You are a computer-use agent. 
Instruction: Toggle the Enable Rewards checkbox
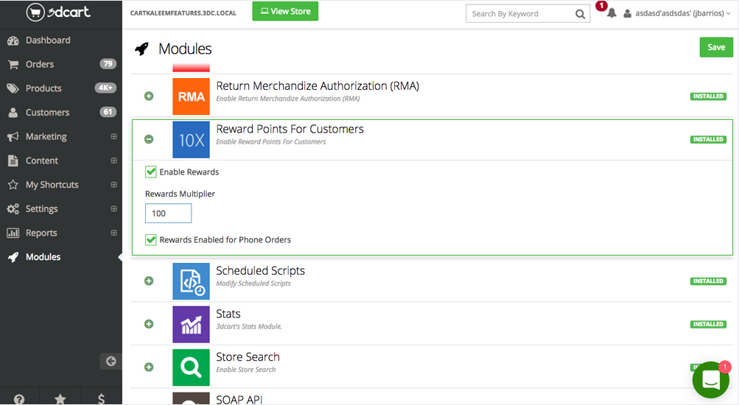(151, 172)
